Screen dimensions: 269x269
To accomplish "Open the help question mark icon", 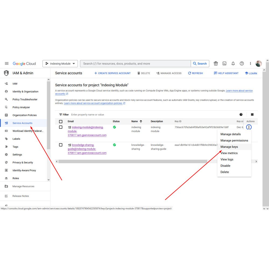I will 242,63.
